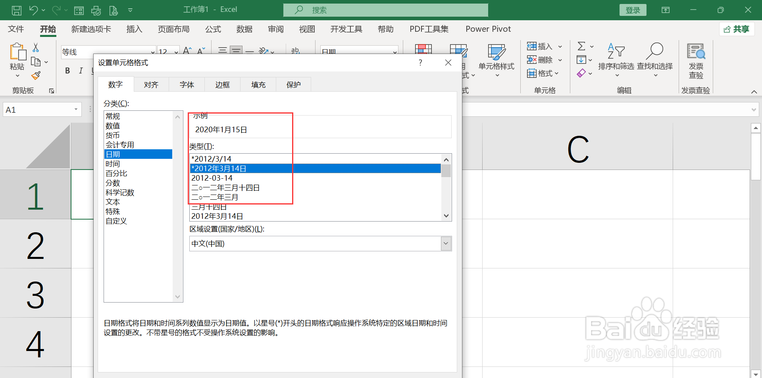Click the search box in title bar
The width and height of the screenshot is (762, 378).
pos(386,10)
